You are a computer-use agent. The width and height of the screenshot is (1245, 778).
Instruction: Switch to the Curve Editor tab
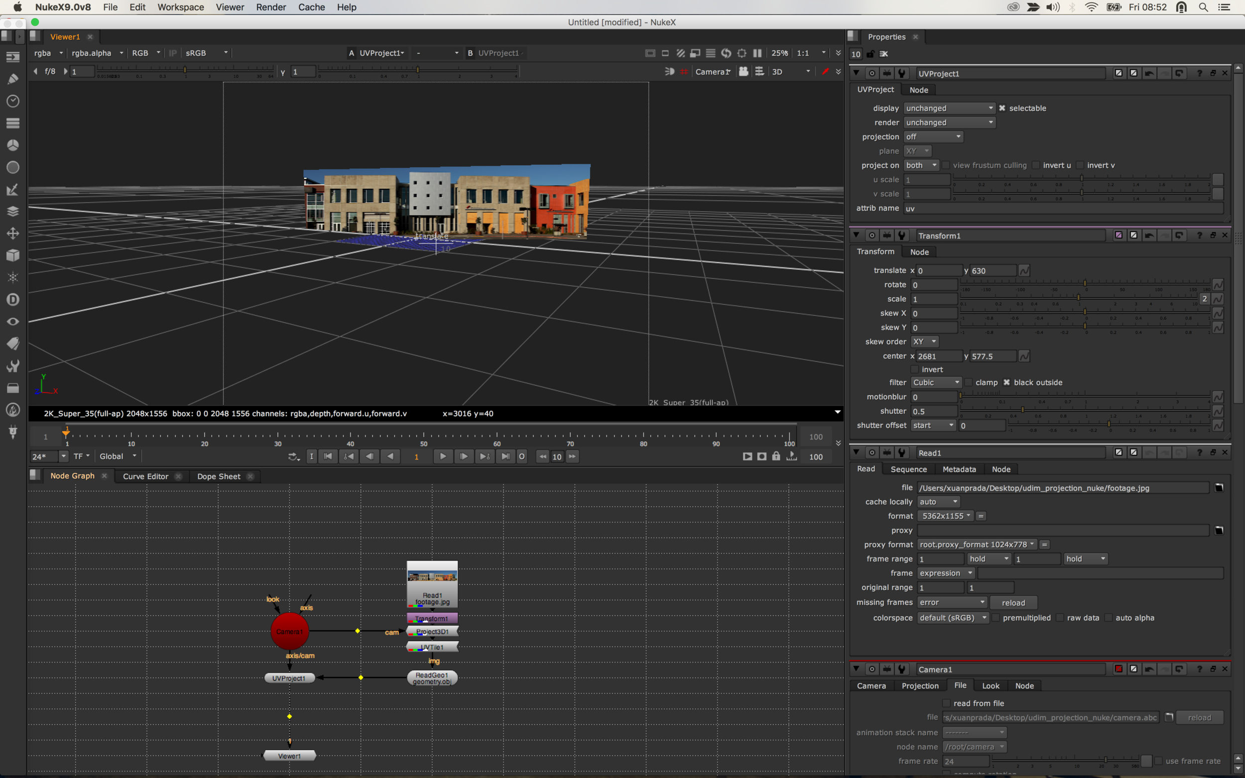145,476
